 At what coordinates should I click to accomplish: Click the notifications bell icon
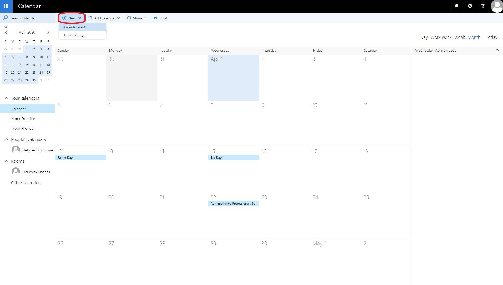click(x=456, y=6)
